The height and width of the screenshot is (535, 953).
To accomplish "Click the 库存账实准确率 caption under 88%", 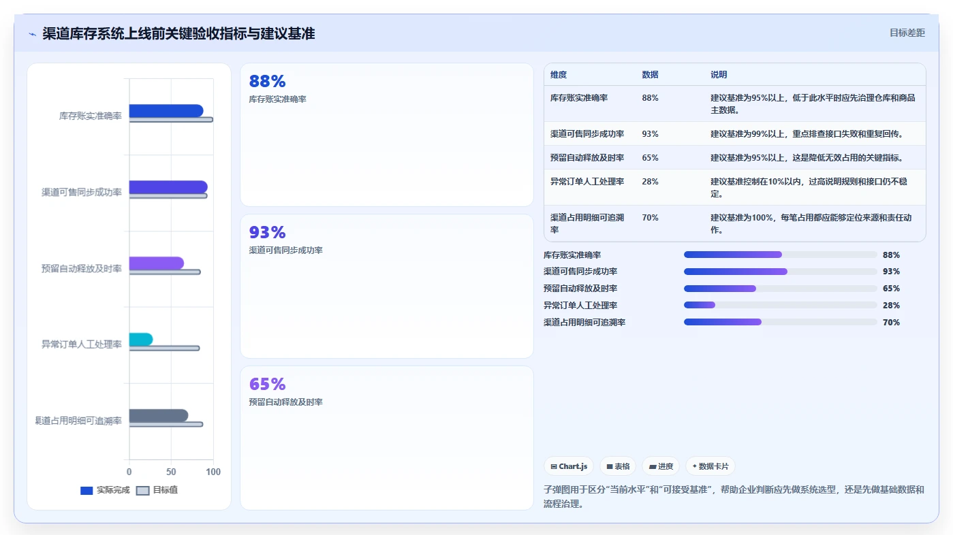I will click(278, 99).
